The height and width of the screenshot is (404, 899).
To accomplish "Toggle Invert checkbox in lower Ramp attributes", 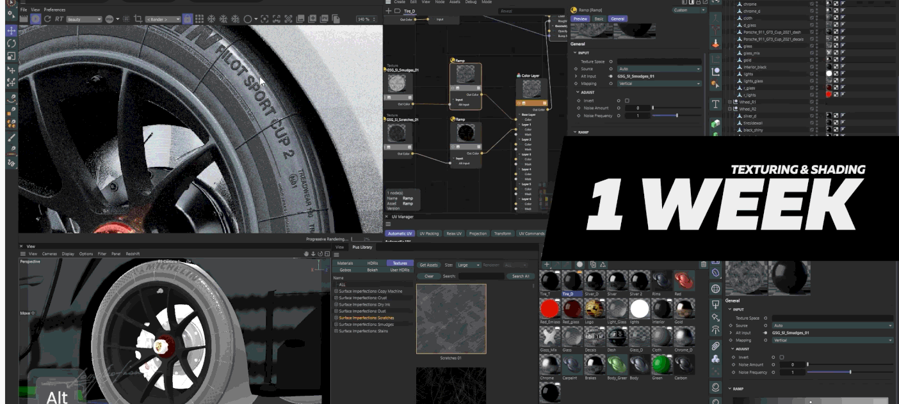I will 782,357.
